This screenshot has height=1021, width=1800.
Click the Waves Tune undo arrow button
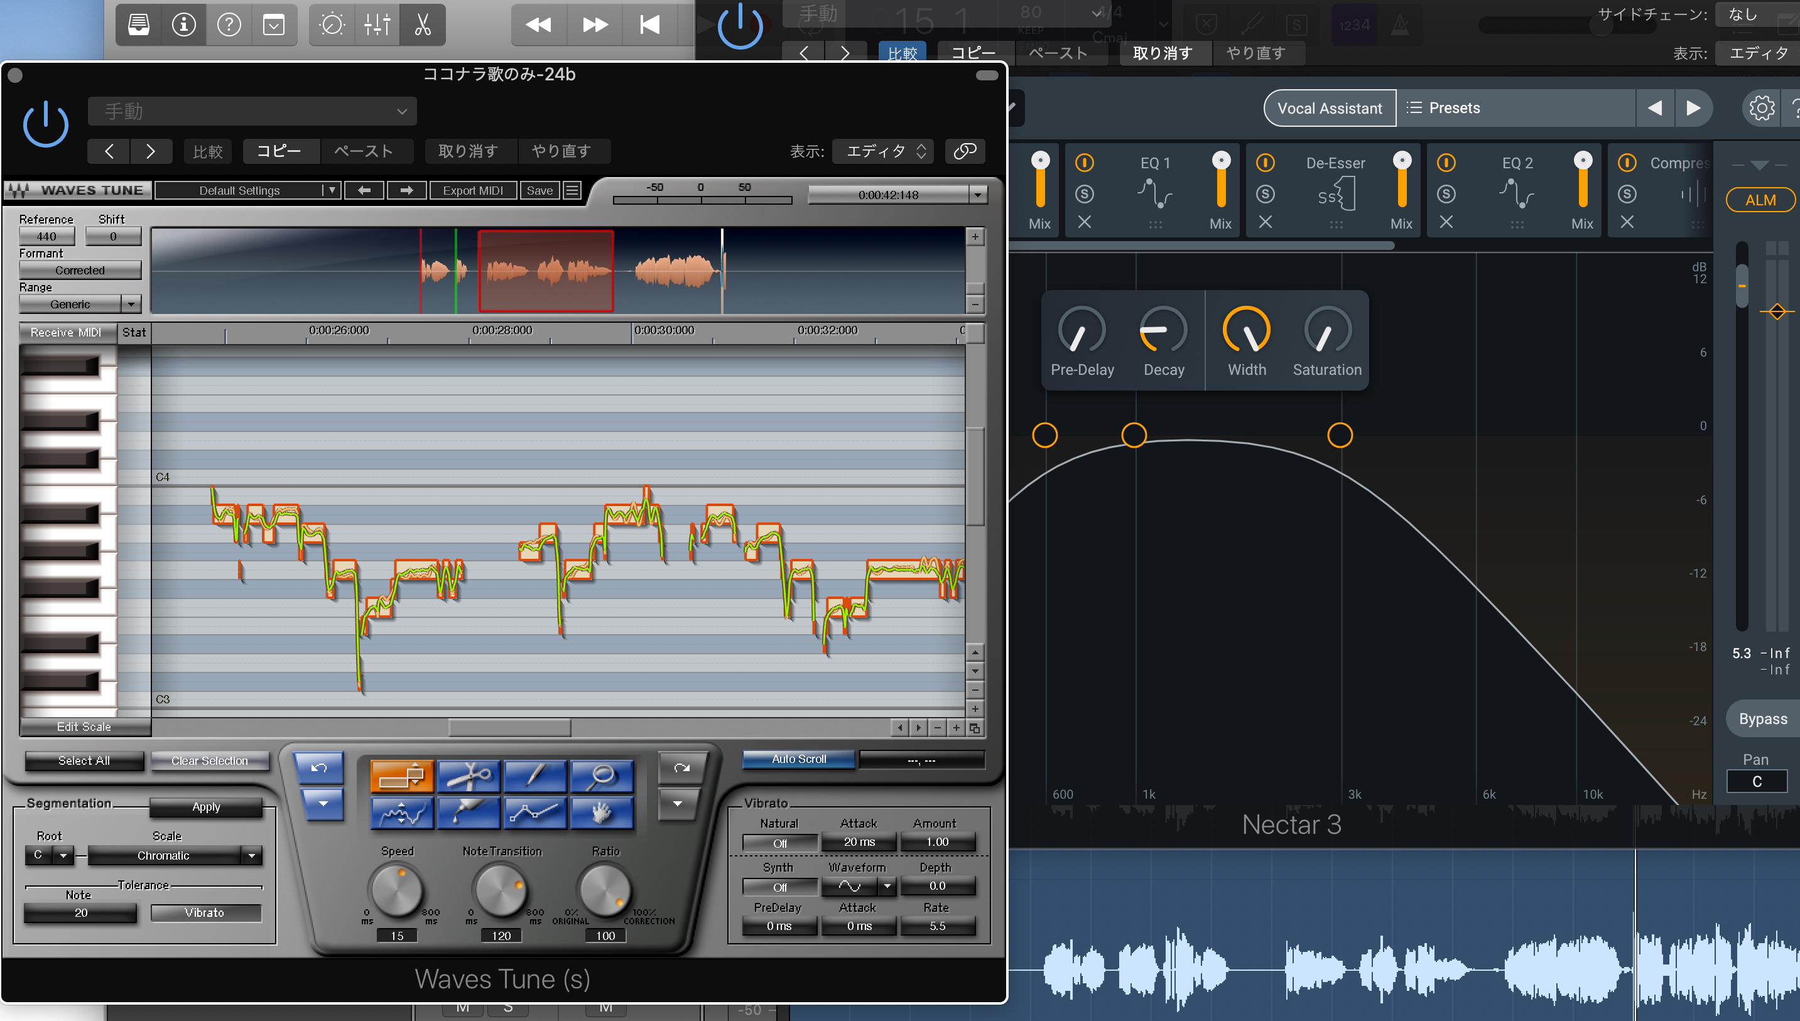click(319, 768)
